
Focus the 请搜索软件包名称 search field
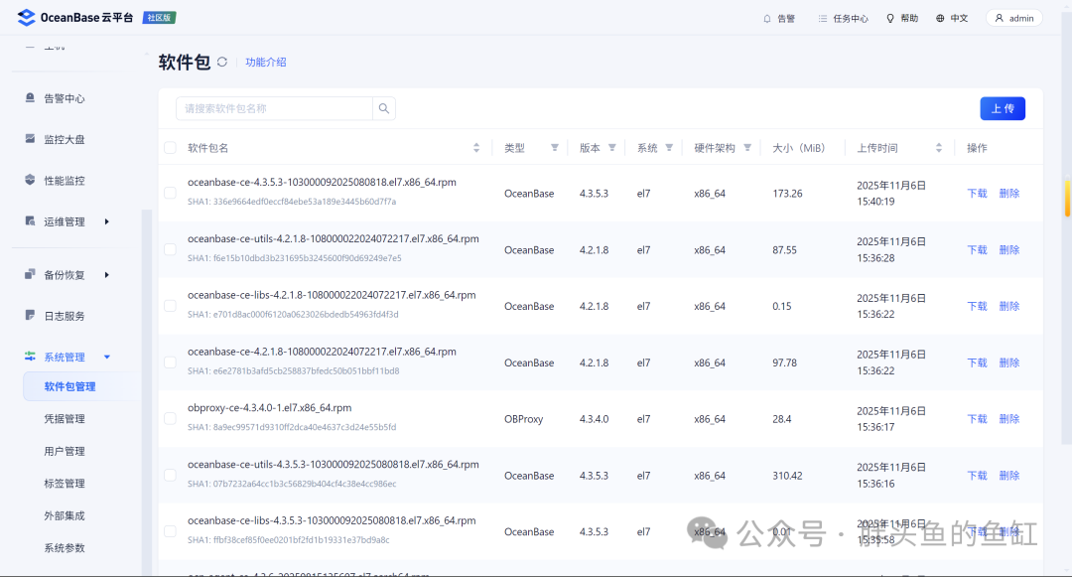pos(274,108)
